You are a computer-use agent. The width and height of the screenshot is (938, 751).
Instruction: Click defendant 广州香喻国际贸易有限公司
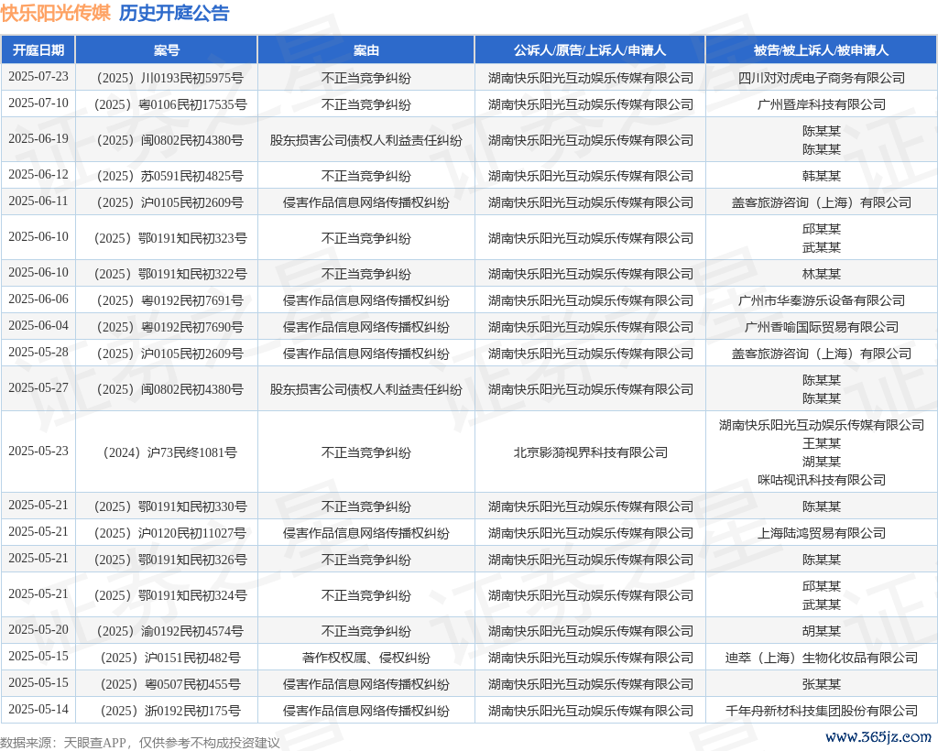coord(822,327)
